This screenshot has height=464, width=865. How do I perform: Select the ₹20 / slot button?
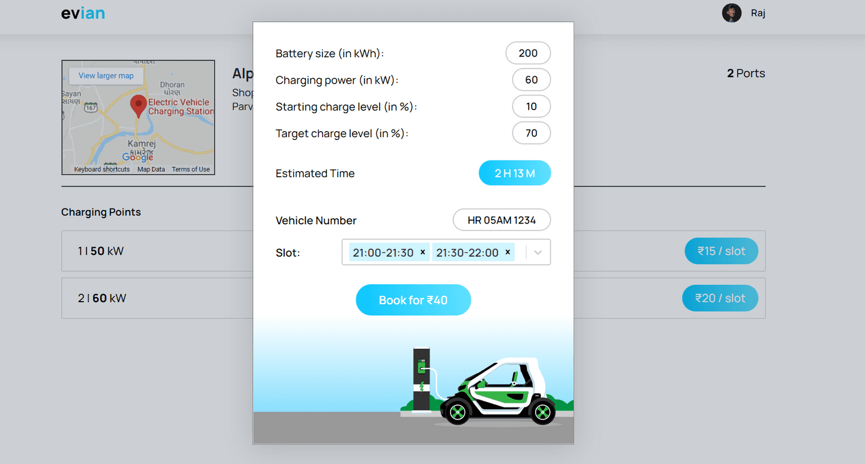[720, 298]
